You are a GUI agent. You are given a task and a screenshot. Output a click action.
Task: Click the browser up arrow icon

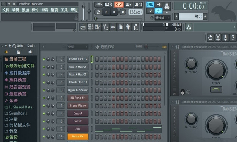6,46
